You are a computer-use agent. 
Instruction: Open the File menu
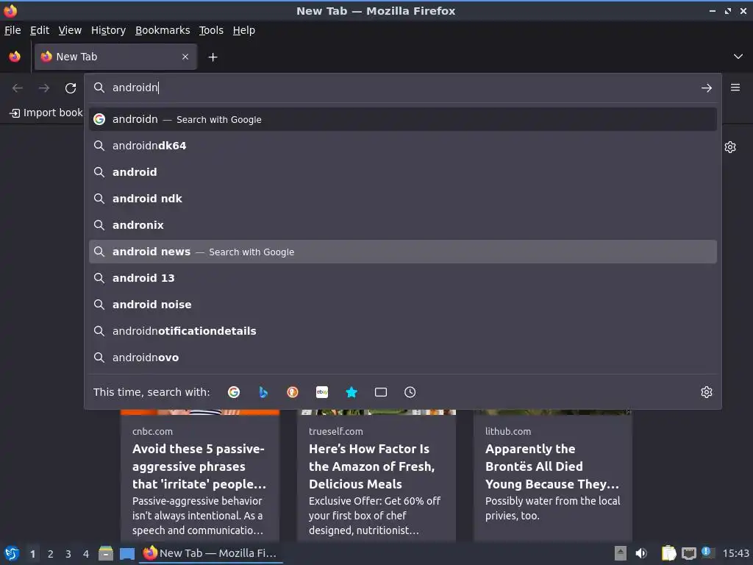click(13, 30)
